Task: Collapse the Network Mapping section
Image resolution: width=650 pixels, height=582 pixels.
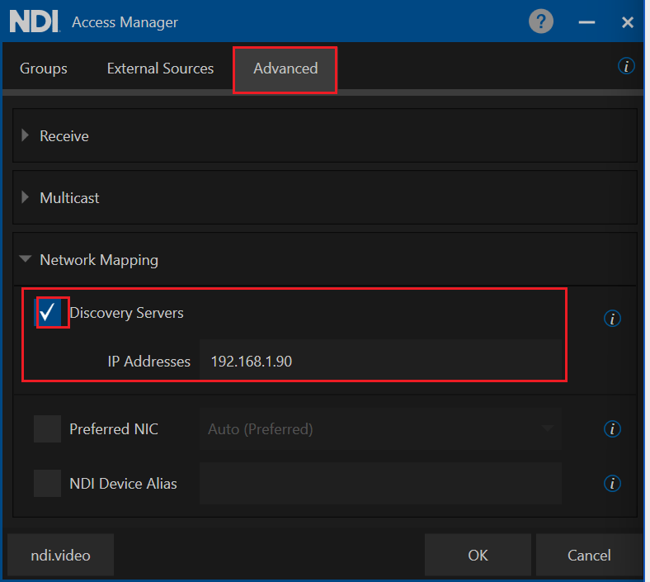Action: pos(99,260)
